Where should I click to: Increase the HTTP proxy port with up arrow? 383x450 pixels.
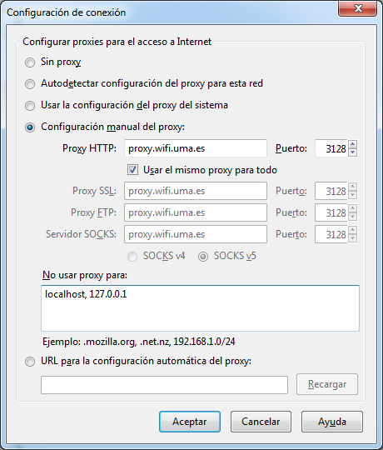353,144
